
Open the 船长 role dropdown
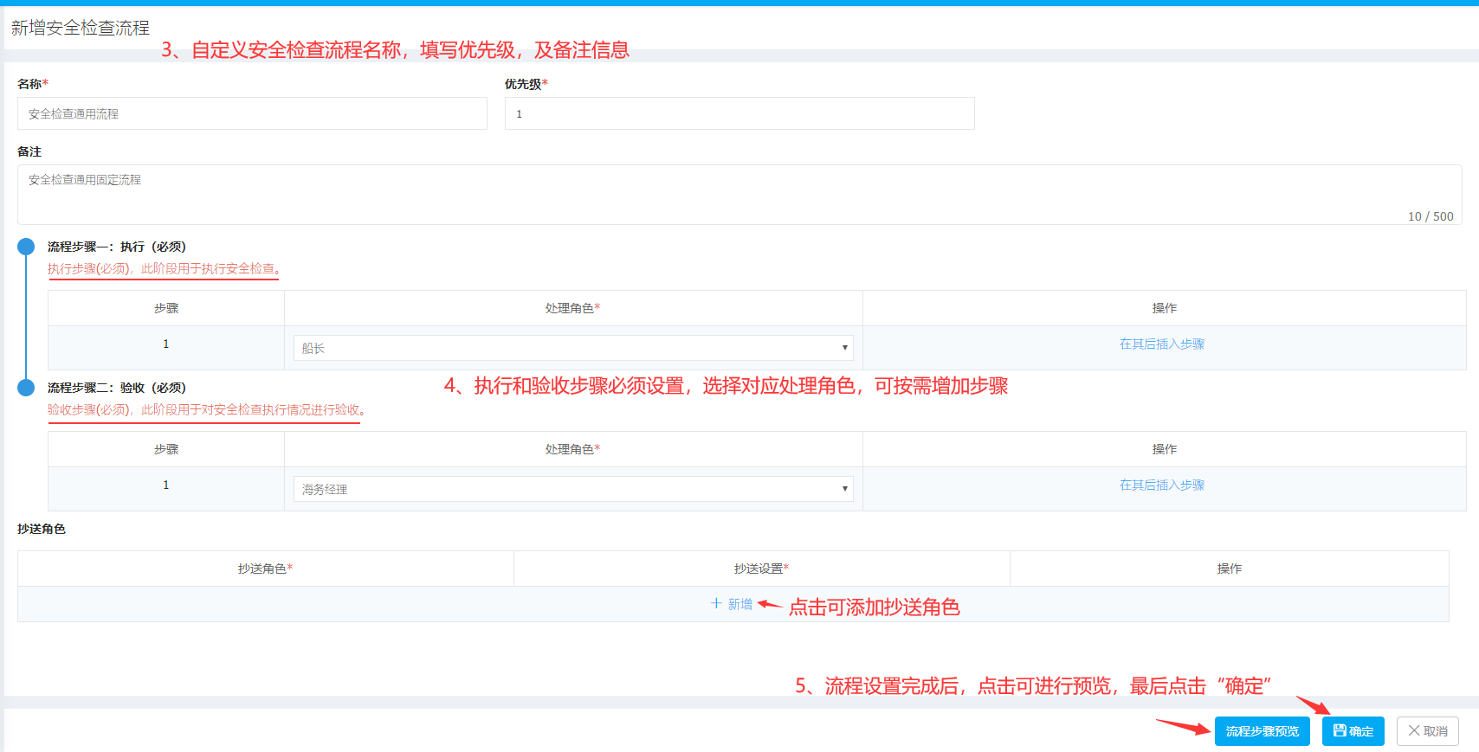tap(573, 348)
